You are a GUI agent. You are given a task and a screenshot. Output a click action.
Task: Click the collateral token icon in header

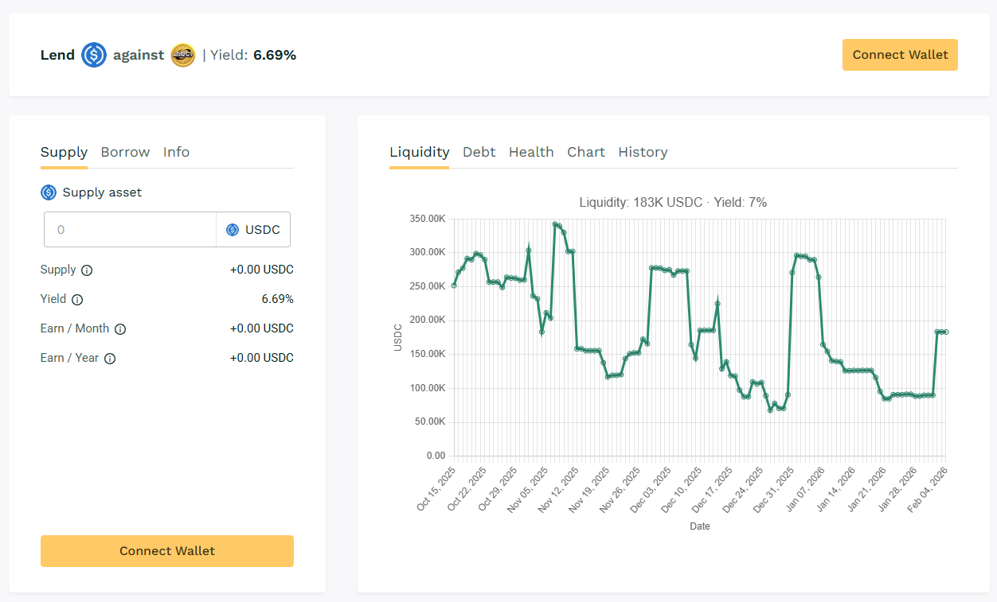(x=183, y=55)
